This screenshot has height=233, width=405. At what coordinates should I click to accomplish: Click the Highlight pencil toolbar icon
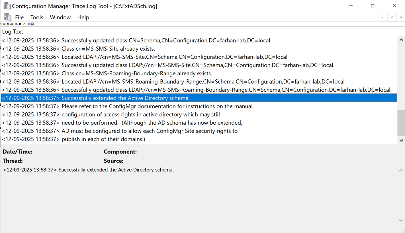coord(24,24)
